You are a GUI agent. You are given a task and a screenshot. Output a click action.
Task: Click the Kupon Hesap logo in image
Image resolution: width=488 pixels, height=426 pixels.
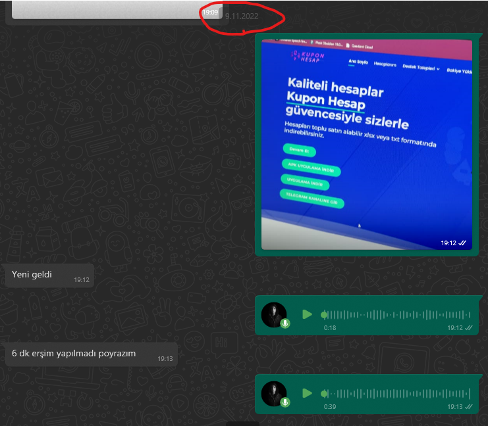(x=308, y=57)
